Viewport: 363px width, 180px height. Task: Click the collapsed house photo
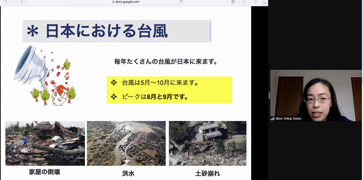(45, 143)
